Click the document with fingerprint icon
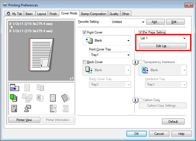196x141 pixels. (14, 108)
